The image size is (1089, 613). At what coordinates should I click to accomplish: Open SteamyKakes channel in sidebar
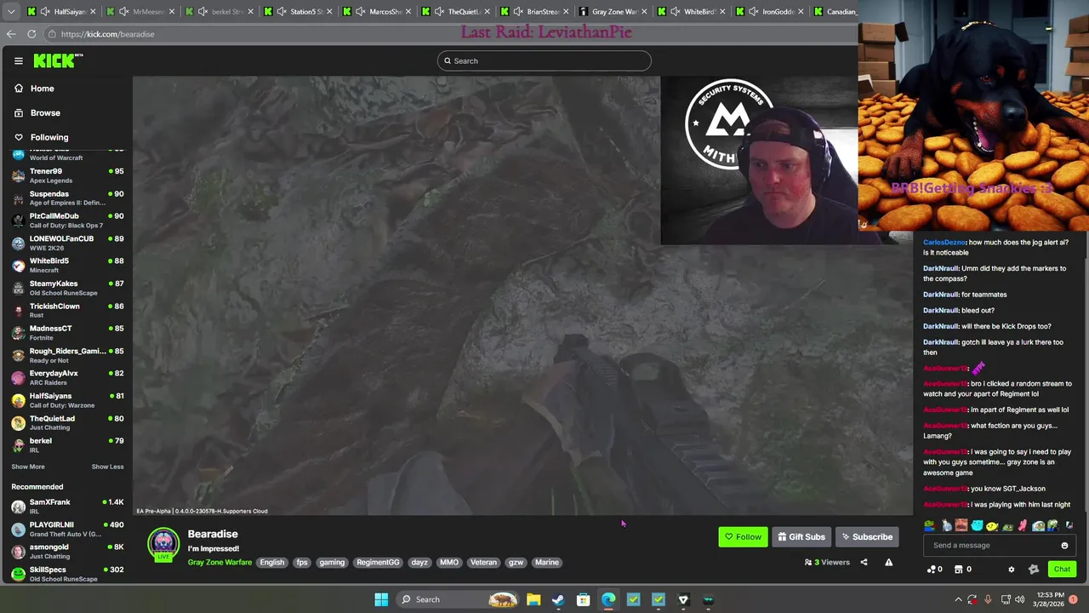pyautogui.click(x=67, y=288)
